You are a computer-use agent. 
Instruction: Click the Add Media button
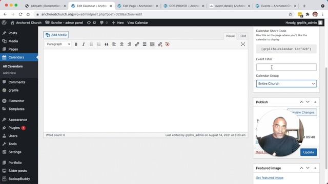pyautogui.click(x=56, y=35)
